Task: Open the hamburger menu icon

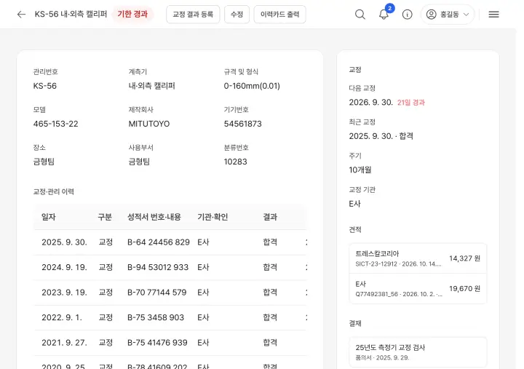Action: click(x=493, y=15)
